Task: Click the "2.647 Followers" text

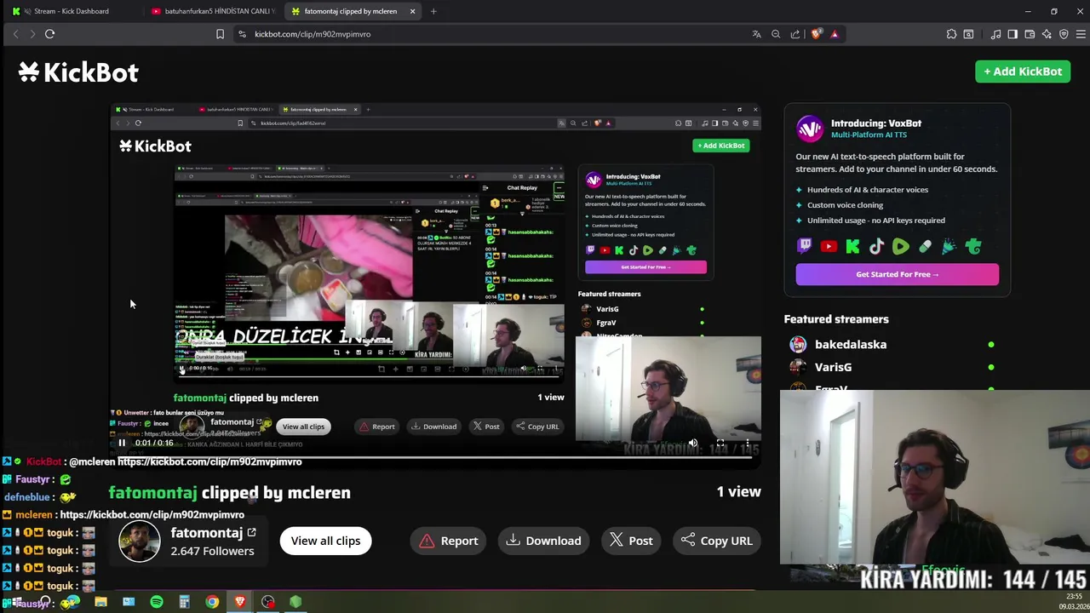Action: point(212,551)
